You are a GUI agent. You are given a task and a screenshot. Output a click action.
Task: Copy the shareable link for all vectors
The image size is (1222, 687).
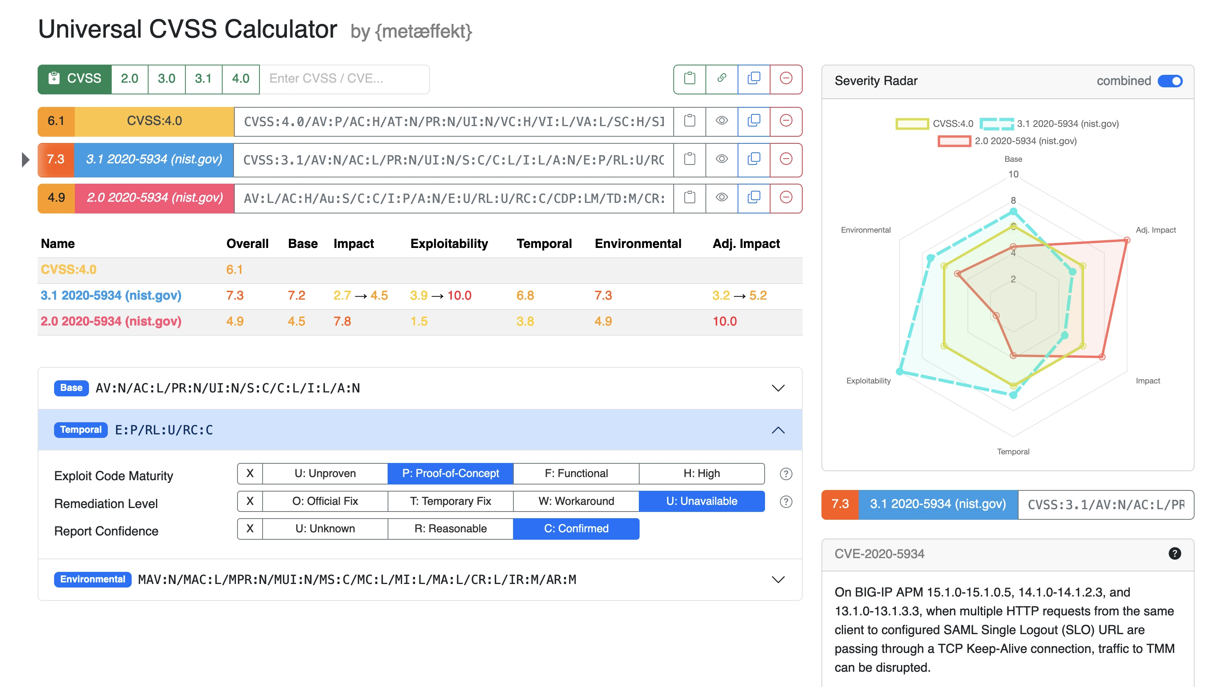(x=722, y=79)
